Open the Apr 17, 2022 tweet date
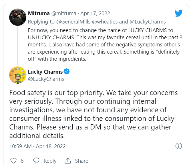 pos(95,13)
